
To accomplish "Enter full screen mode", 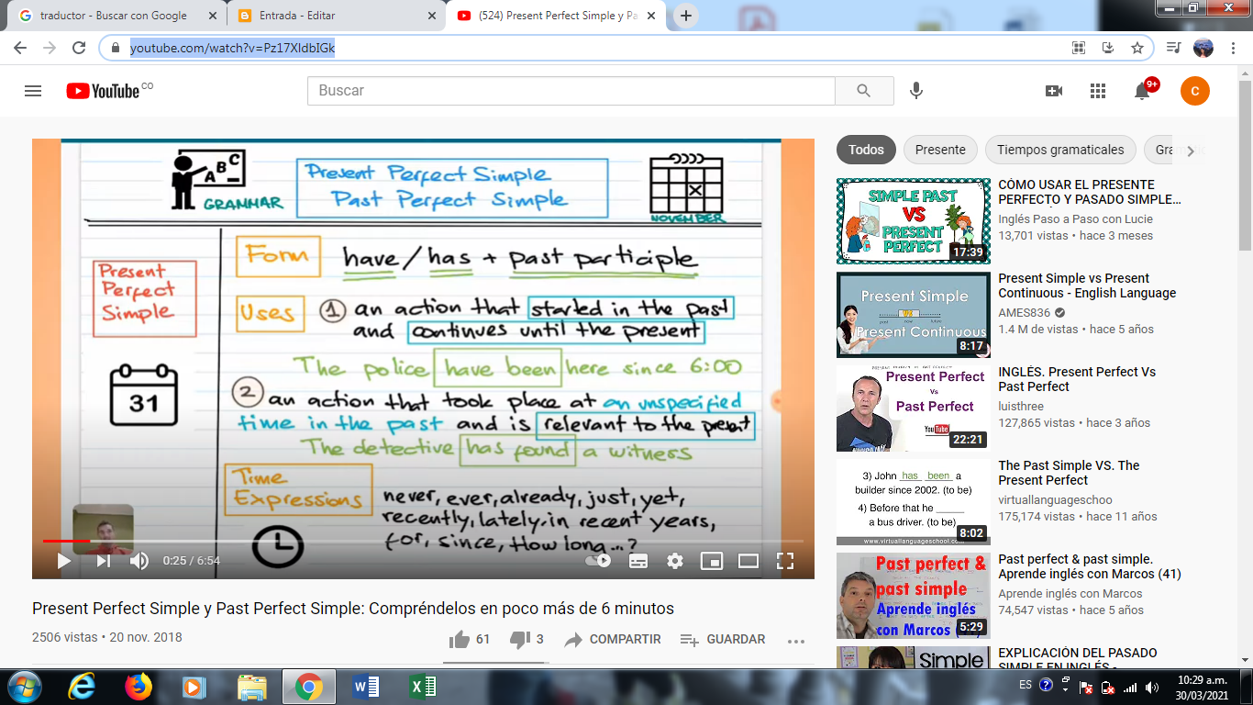I will pos(785,561).
